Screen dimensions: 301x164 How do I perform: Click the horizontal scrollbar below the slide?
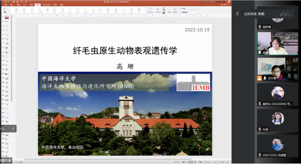click(x=108, y=159)
